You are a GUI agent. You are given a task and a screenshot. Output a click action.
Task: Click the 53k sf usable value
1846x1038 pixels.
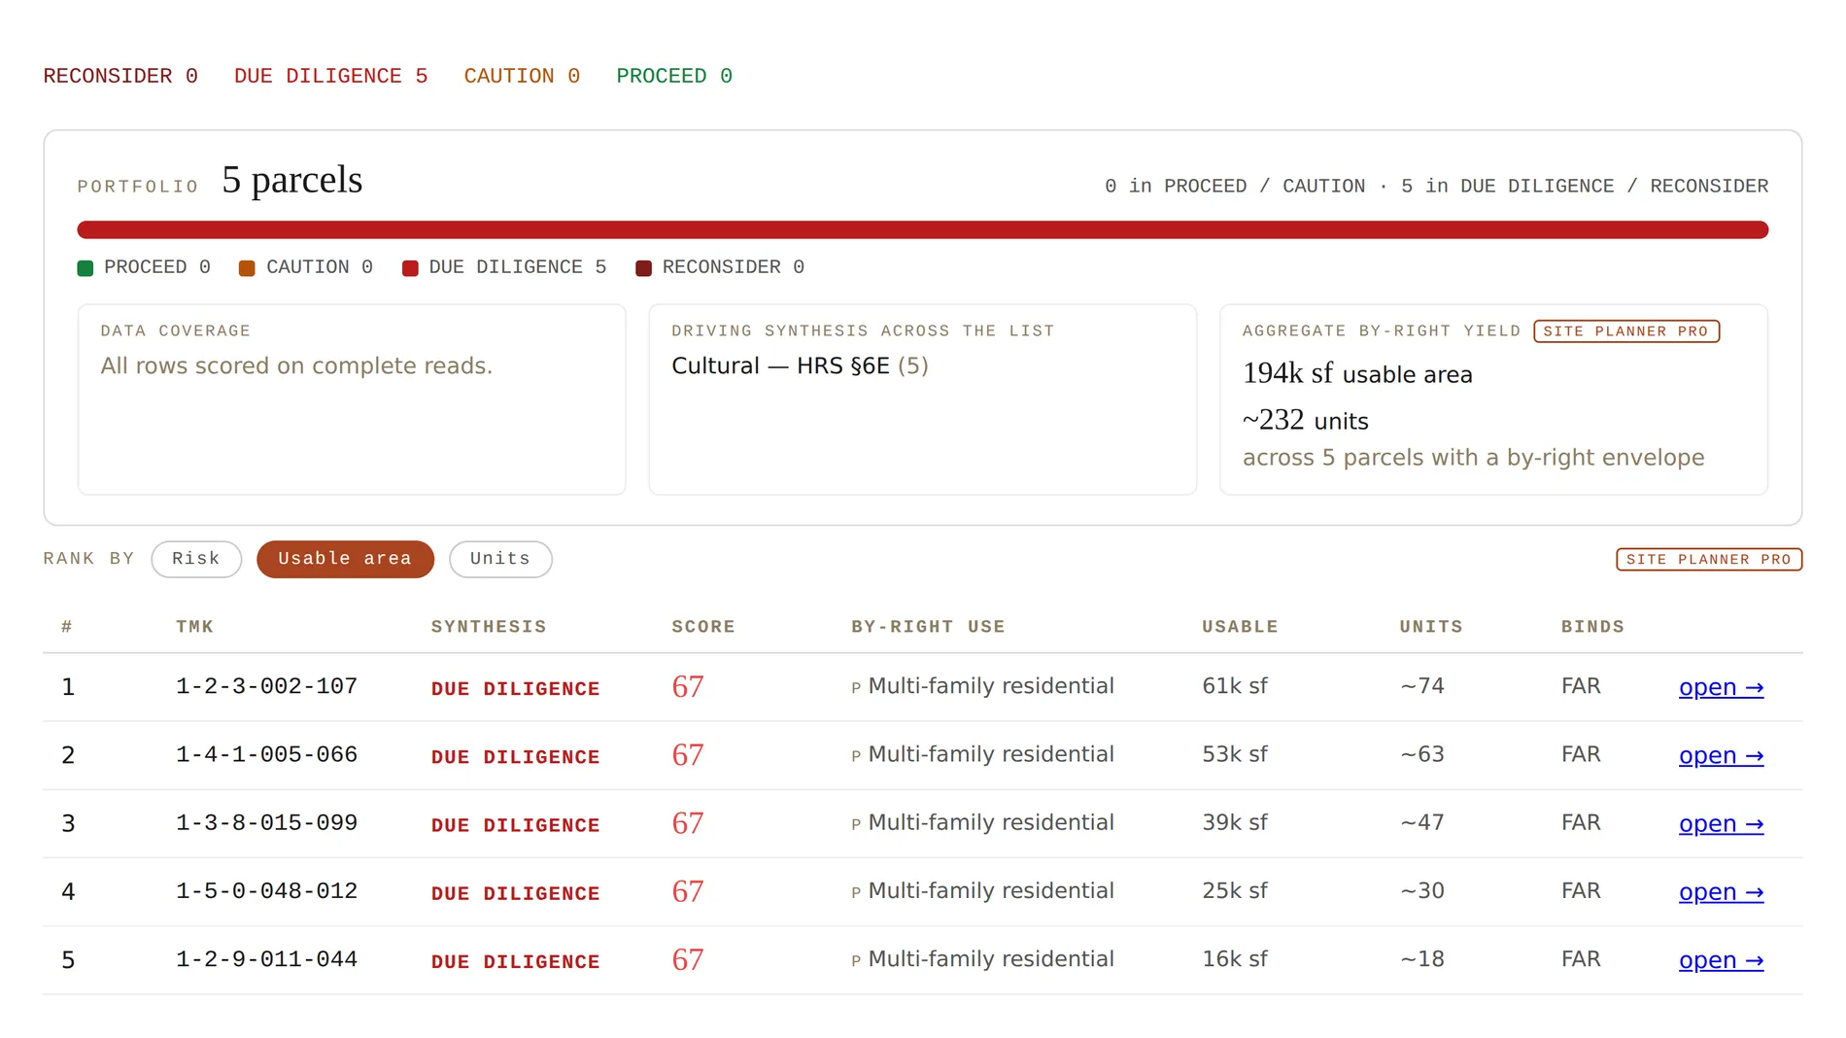click(x=1235, y=754)
